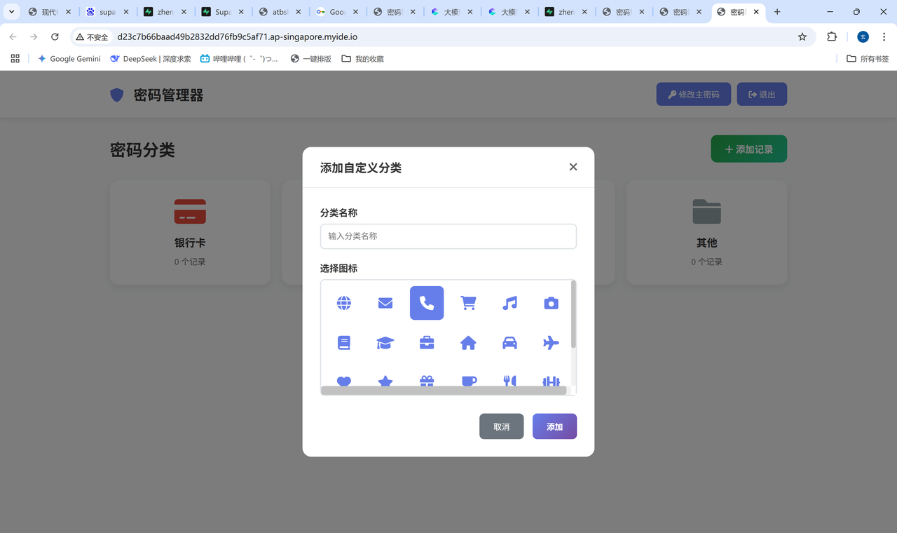Switch to the supa browser tab
Screen dimensions: 897x533
[107, 12]
